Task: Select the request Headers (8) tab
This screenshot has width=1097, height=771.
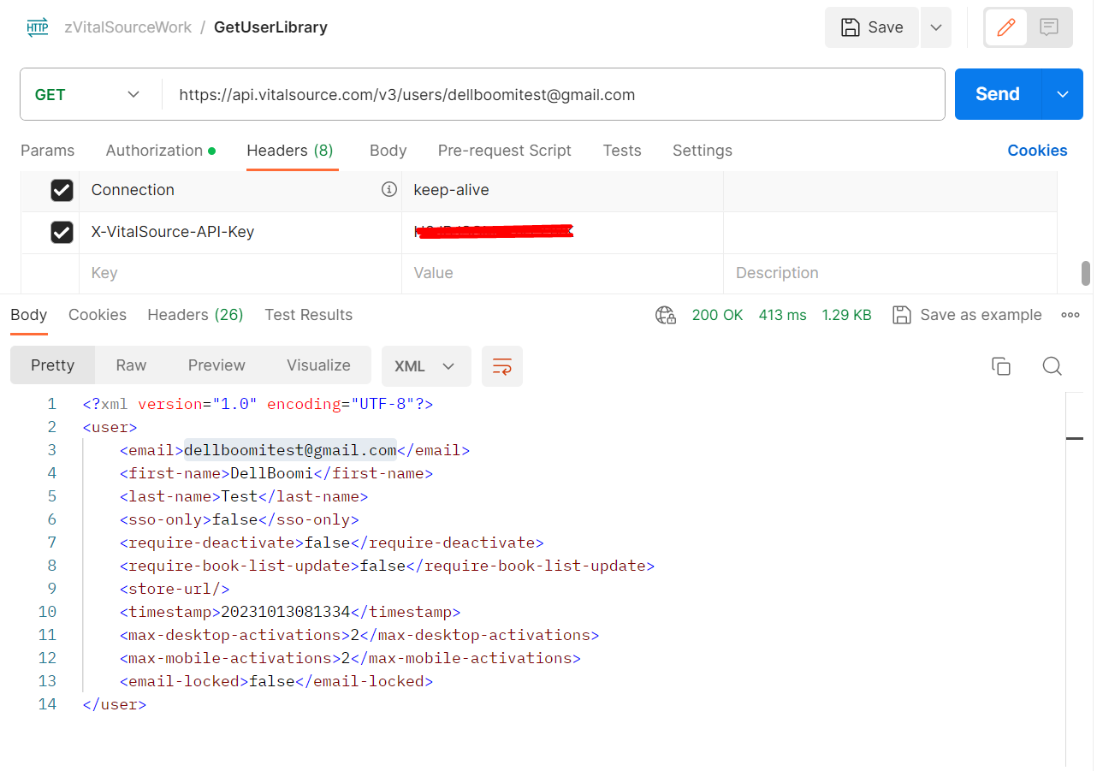Action: [290, 151]
